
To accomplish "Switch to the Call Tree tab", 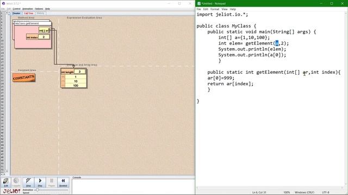I will click(28, 13).
